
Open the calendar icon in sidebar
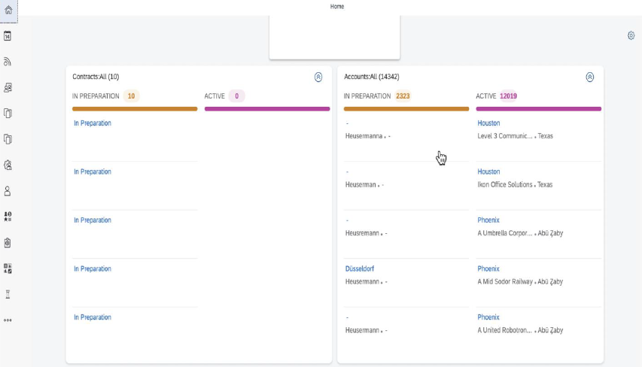pos(8,36)
